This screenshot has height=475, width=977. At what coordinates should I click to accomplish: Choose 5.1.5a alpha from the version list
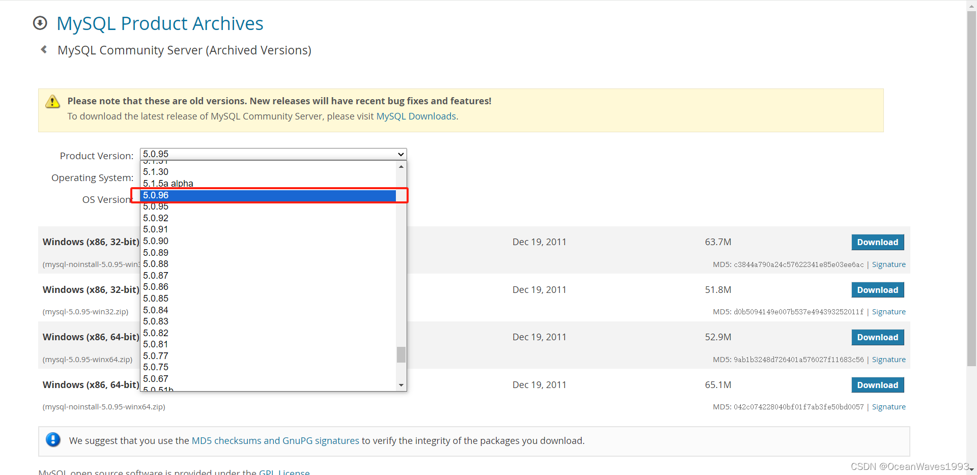(268, 184)
